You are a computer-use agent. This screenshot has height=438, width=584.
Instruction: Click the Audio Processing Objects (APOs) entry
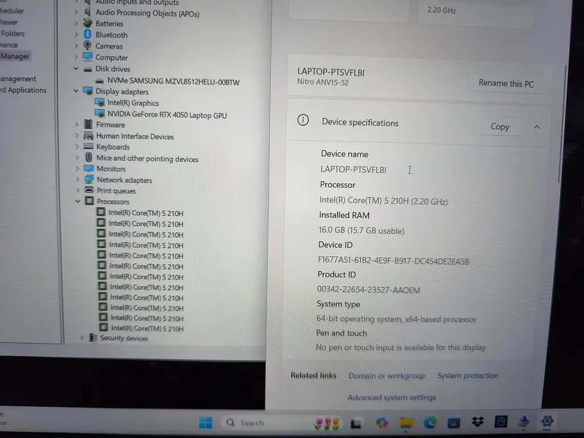148,14
